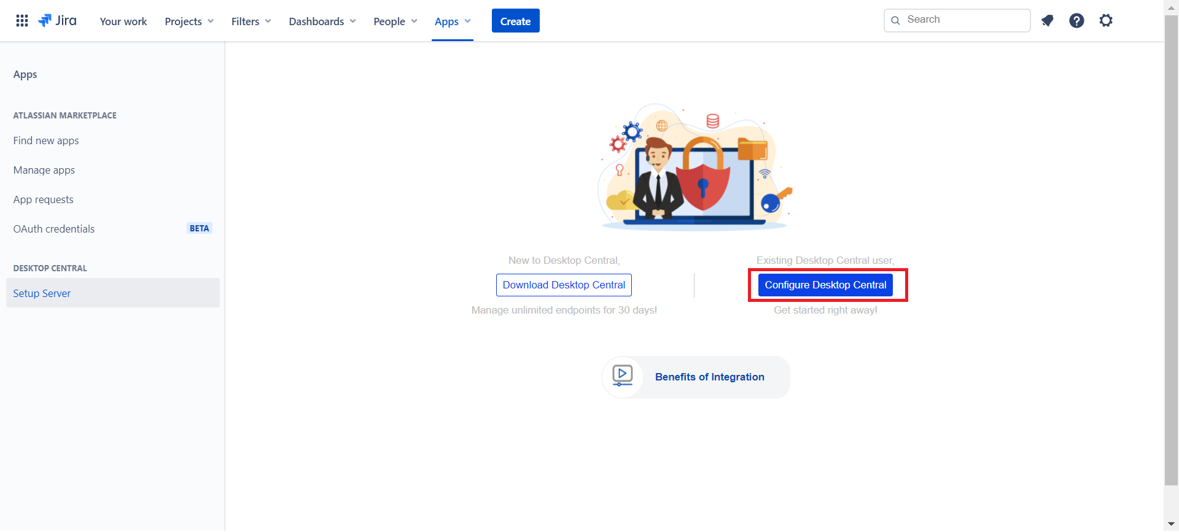Go to Jira home via logo
Image resolution: width=1179 pixels, height=532 pixels.
pos(57,21)
